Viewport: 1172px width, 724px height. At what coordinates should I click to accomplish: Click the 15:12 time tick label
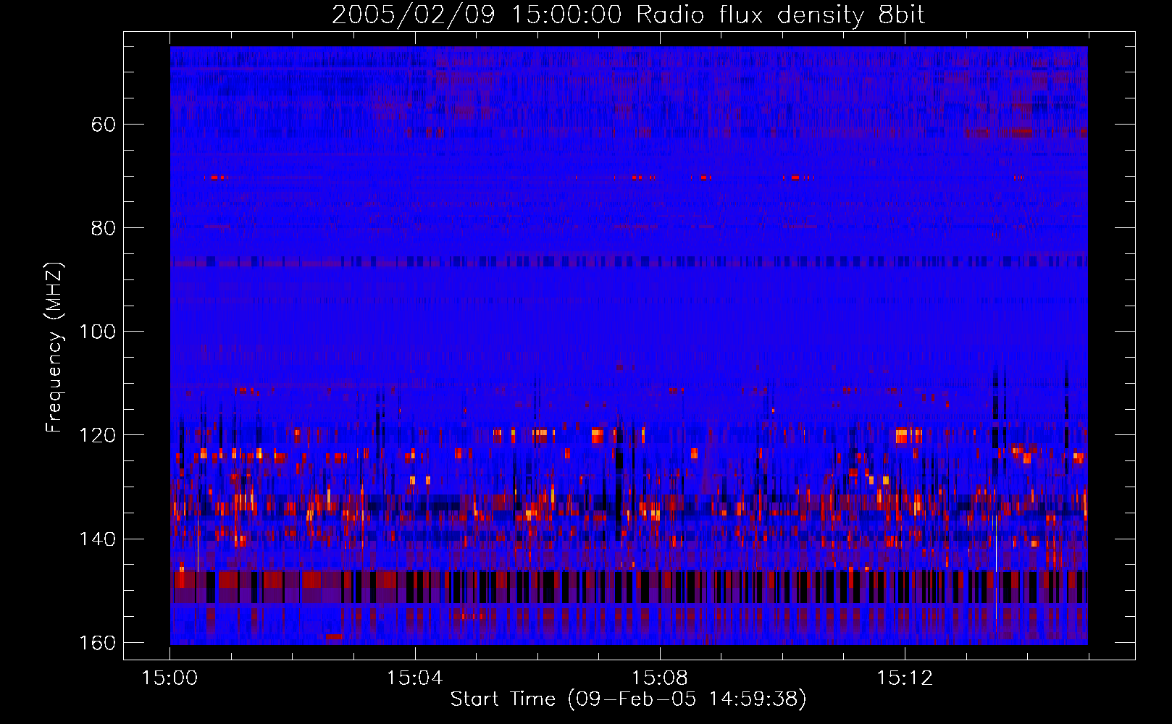tap(904, 678)
